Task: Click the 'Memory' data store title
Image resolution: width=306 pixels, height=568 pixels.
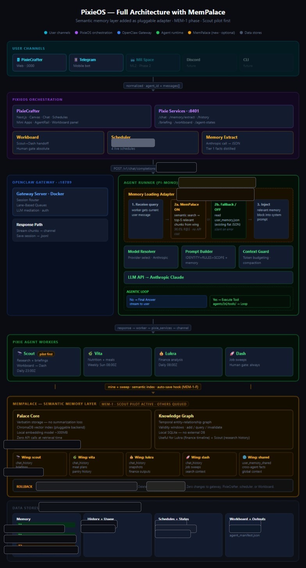Action: (x=23, y=519)
